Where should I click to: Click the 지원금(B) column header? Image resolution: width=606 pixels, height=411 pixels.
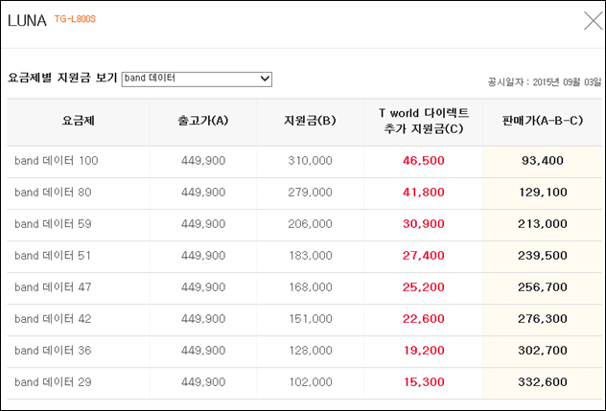click(310, 121)
